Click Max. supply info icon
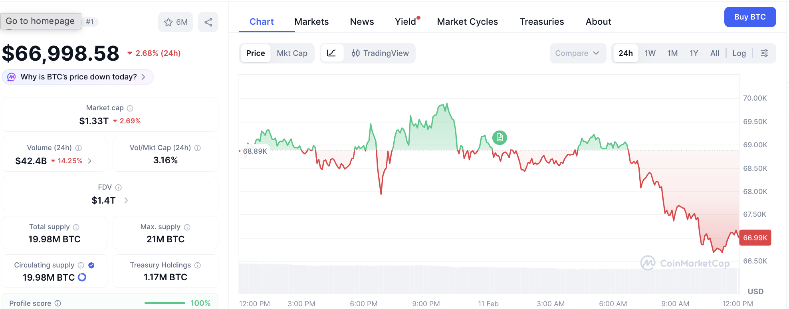 coord(187,227)
